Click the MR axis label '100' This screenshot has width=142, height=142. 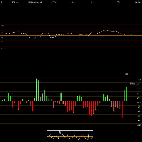tap(139, 80)
